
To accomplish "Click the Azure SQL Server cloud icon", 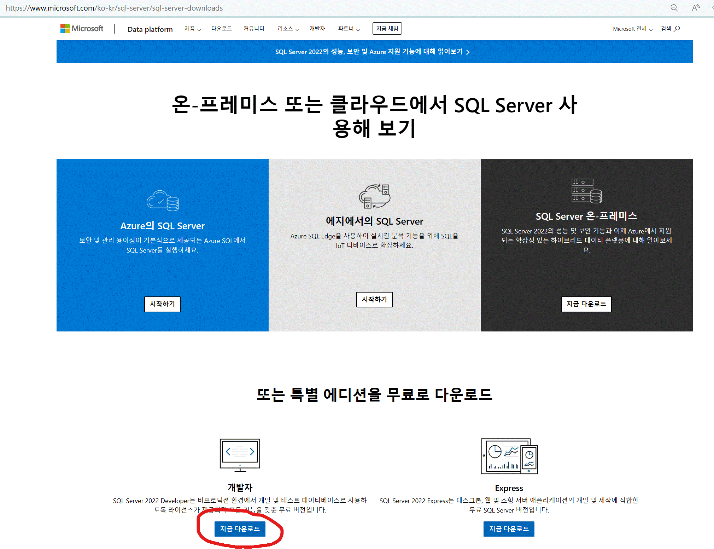I will pyautogui.click(x=163, y=201).
